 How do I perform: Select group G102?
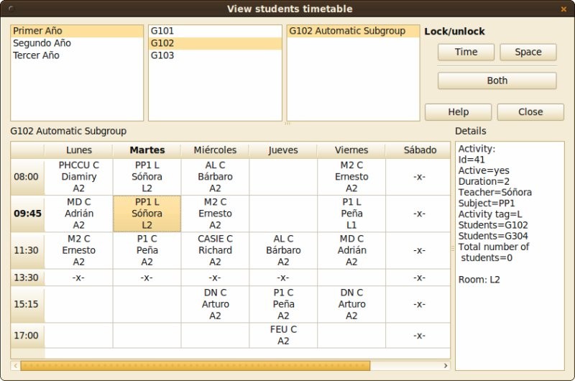pyautogui.click(x=215, y=43)
